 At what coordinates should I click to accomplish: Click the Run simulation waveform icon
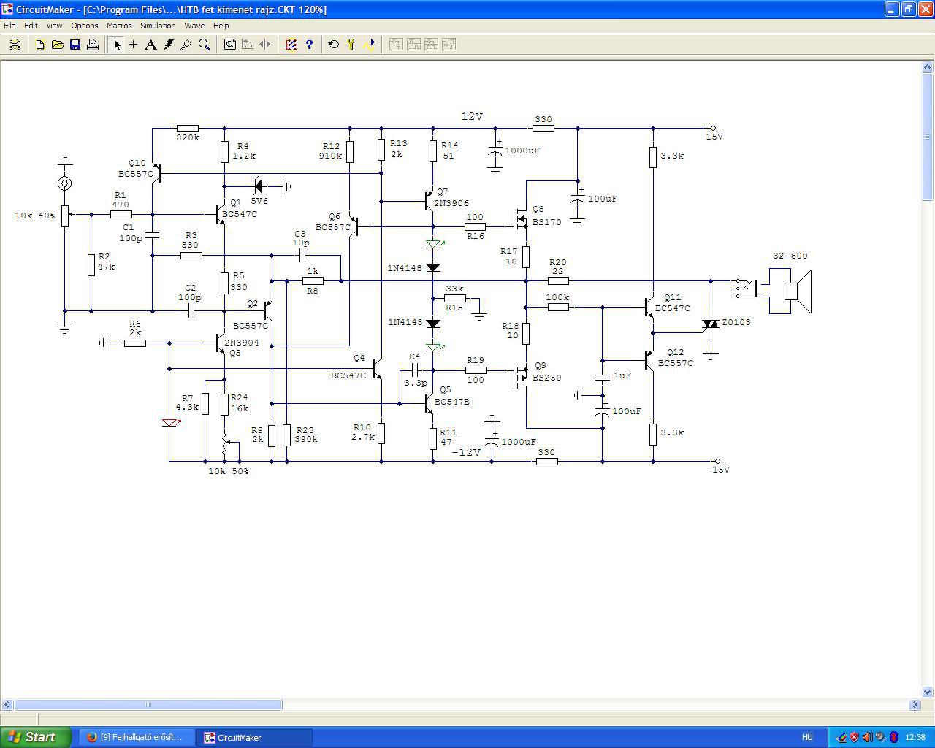(x=369, y=45)
